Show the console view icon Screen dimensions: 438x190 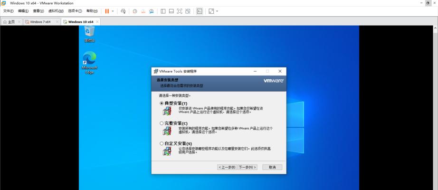200,11
